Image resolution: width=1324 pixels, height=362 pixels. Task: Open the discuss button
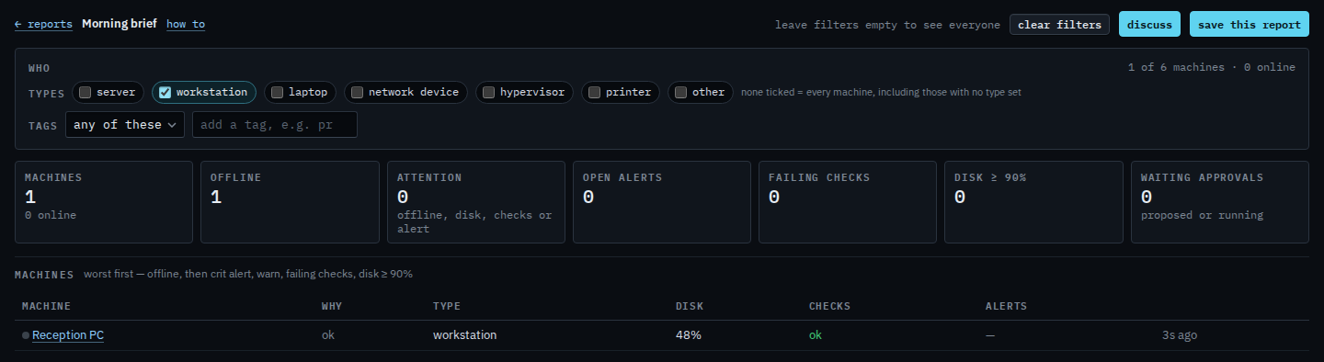pos(1149,25)
